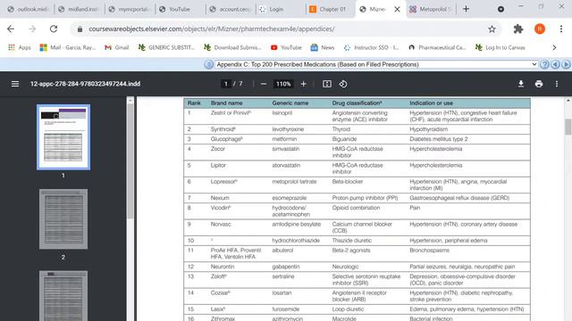Click the Loop diuretic classification cell
Screen dimensions: 572x321
(x=348, y=309)
